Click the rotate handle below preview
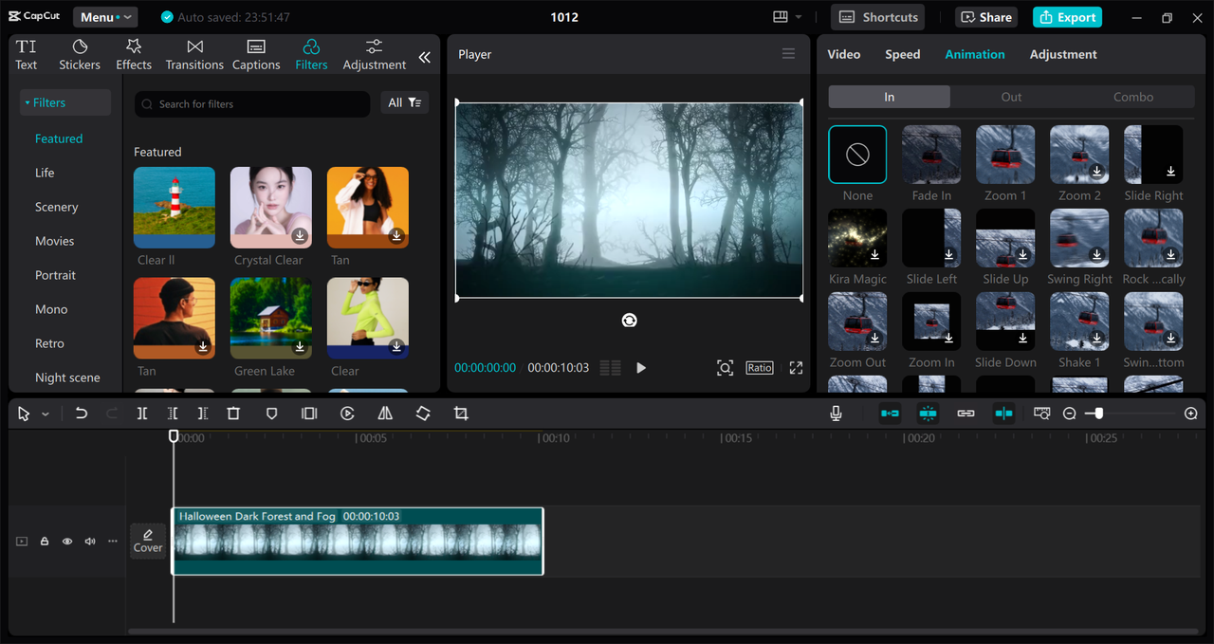The height and width of the screenshot is (644, 1214). 629,321
